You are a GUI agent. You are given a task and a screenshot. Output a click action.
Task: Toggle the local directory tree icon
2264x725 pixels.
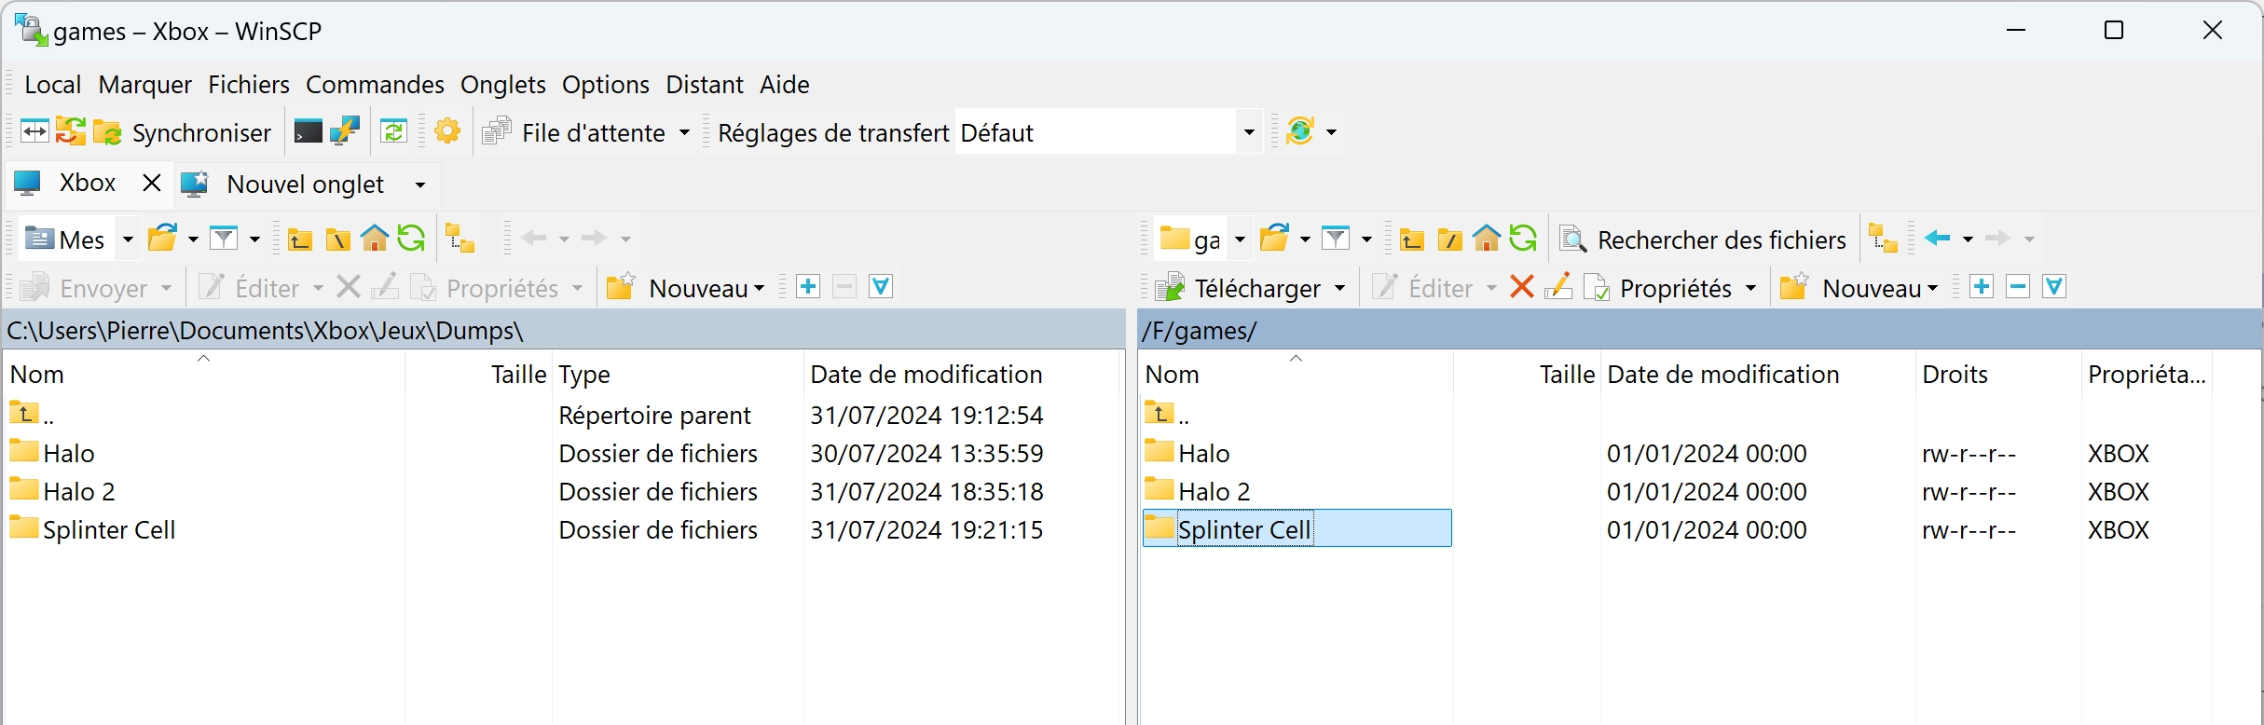(x=460, y=239)
